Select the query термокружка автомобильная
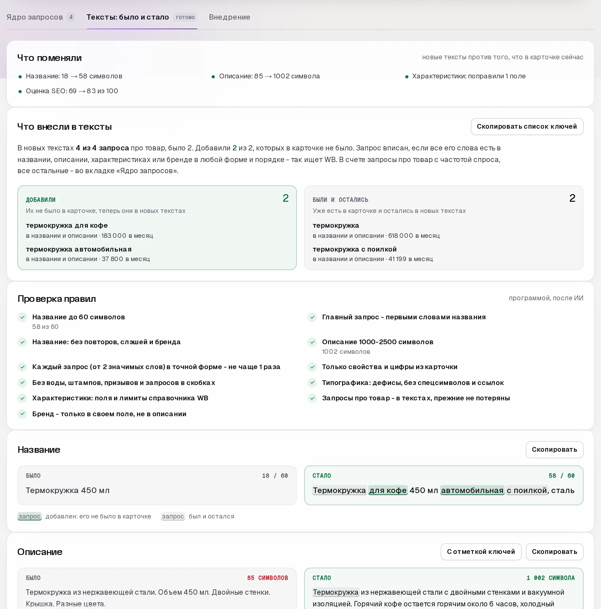The height and width of the screenshot is (609, 601). pos(79,249)
